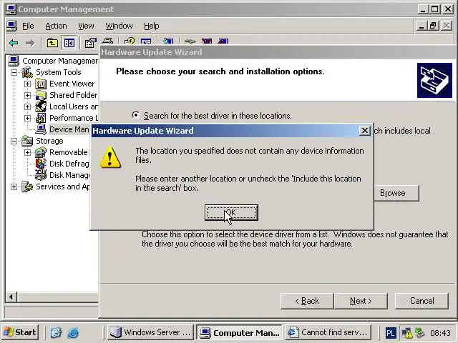Select the Disk Defragmenter tree icon
Screen dimensions: 458x343
[x=41, y=164]
